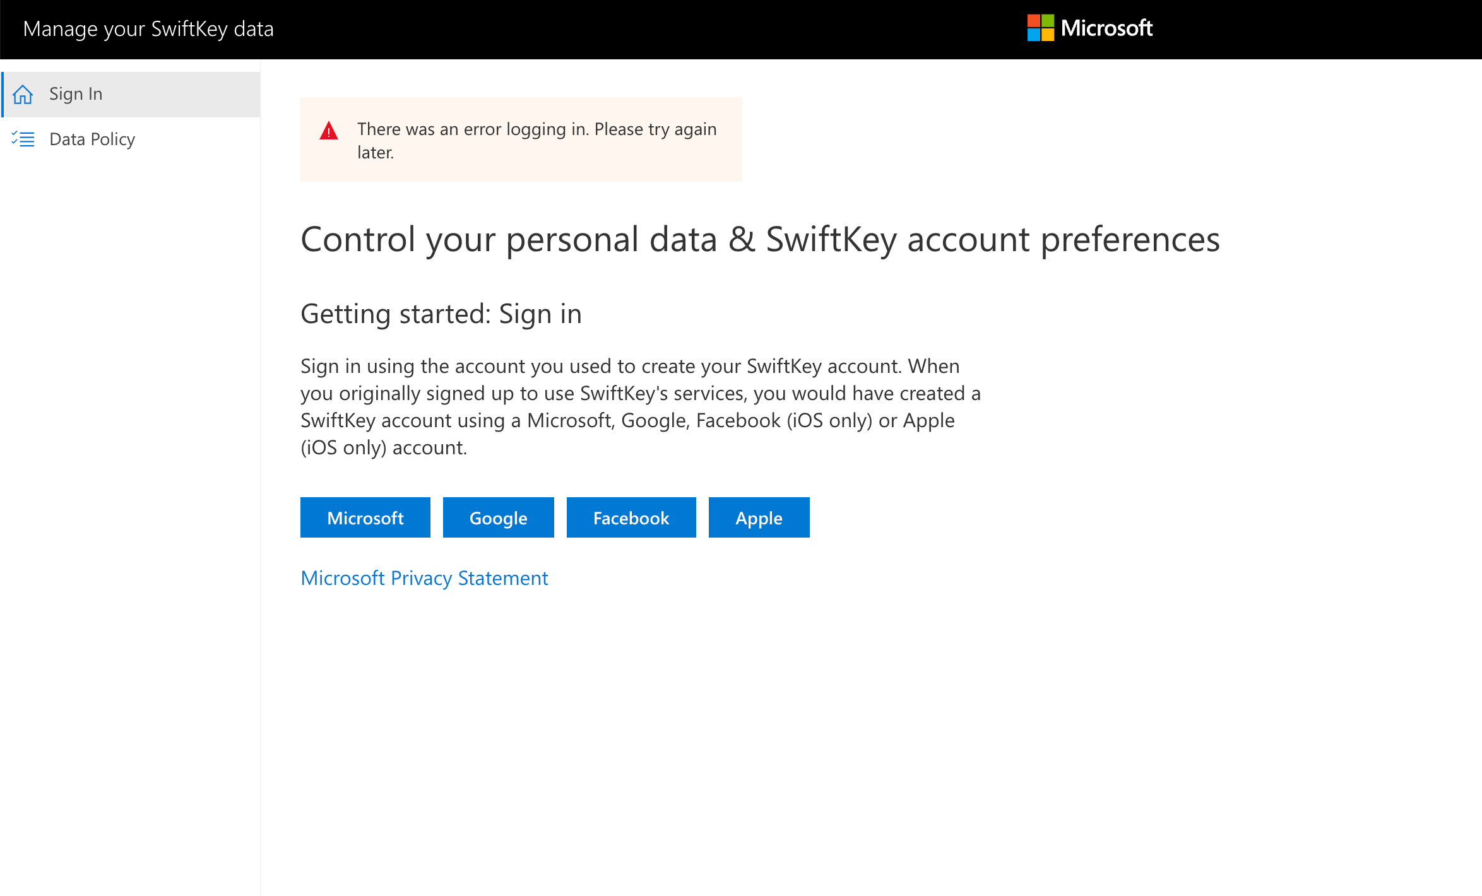
Task: Sign in with the Google button
Action: (x=498, y=517)
